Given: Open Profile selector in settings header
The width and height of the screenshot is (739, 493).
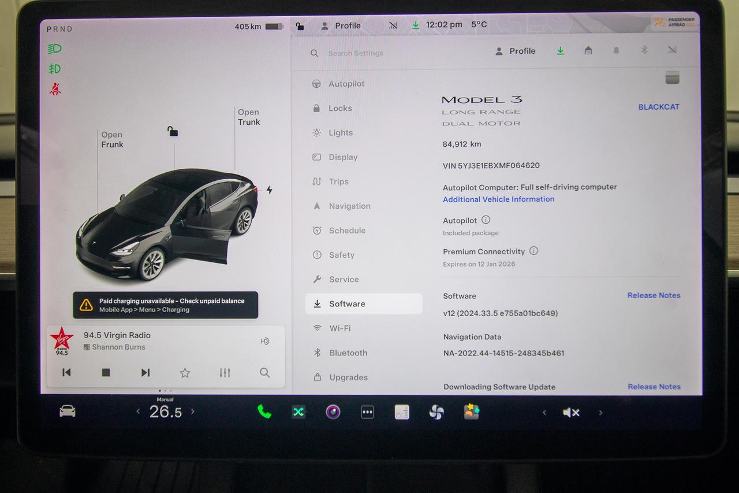Looking at the screenshot, I should point(516,51).
